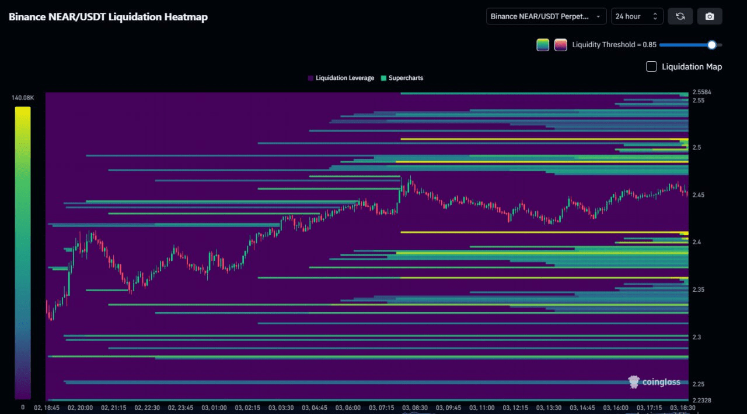This screenshot has height=414, width=747.
Task: Open the 24 hour timeframe dropdown
Action: click(x=637, y=16)
